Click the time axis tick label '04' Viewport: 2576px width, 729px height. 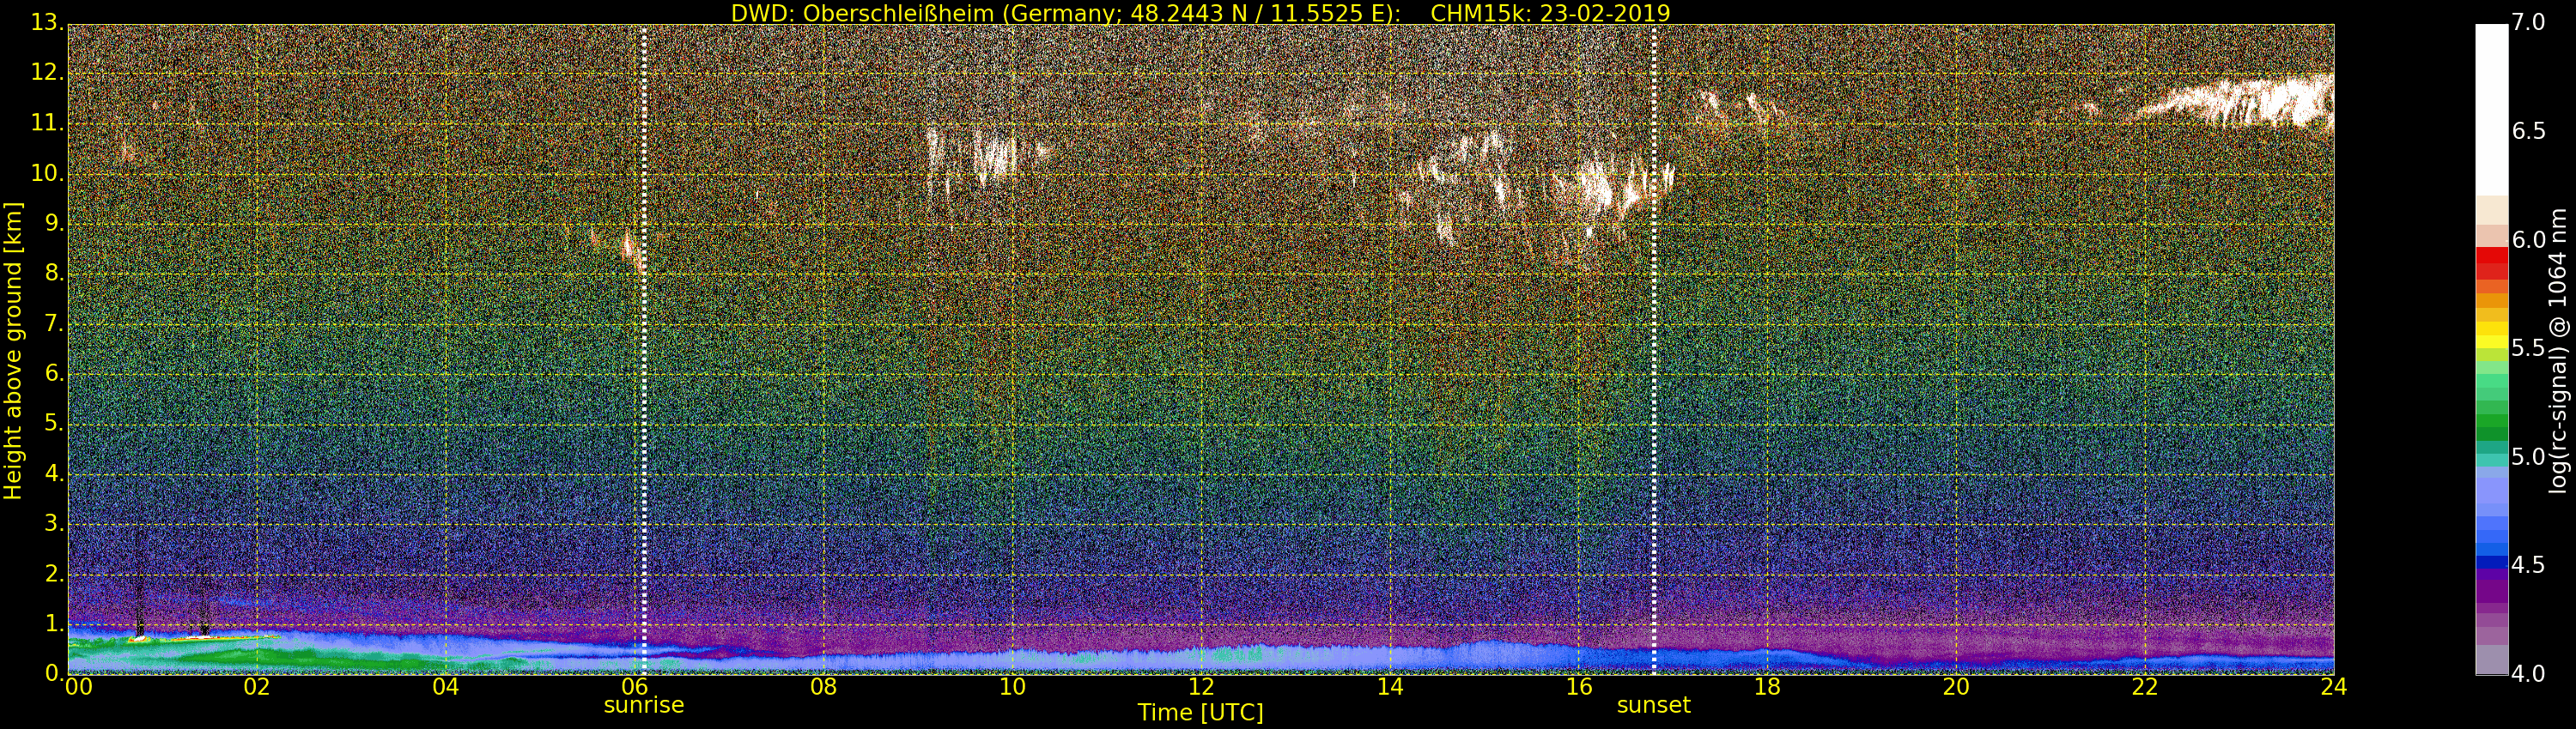[446, 687]
